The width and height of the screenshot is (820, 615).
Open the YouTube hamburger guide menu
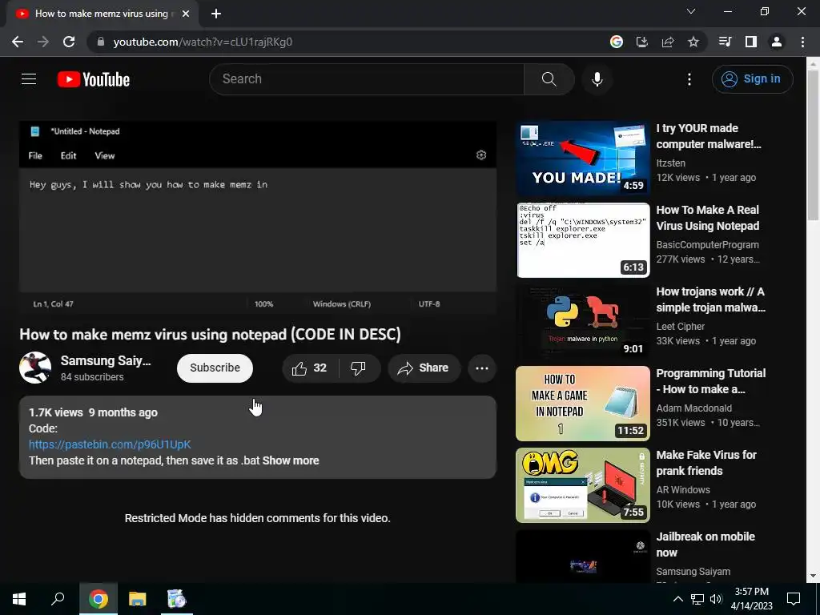pos(29,79)
